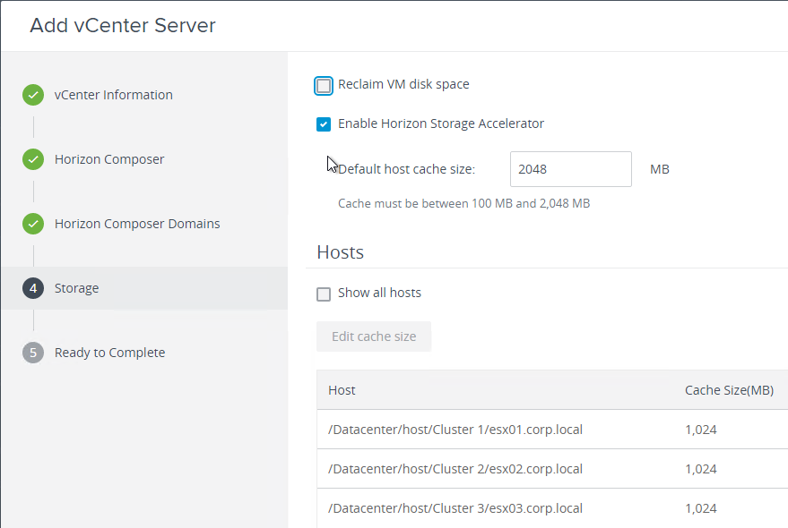Click the Host column header
Image resolution: width=788 pixels, height=528 pixels.
(342, 390)
